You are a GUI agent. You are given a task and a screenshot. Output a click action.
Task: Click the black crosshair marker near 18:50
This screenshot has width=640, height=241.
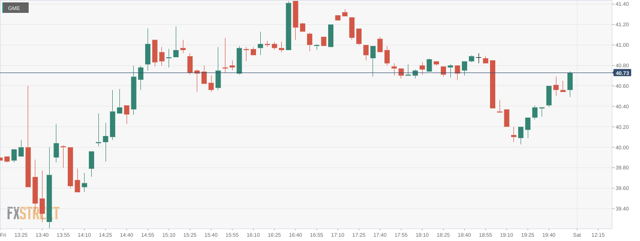click(479, 57)
